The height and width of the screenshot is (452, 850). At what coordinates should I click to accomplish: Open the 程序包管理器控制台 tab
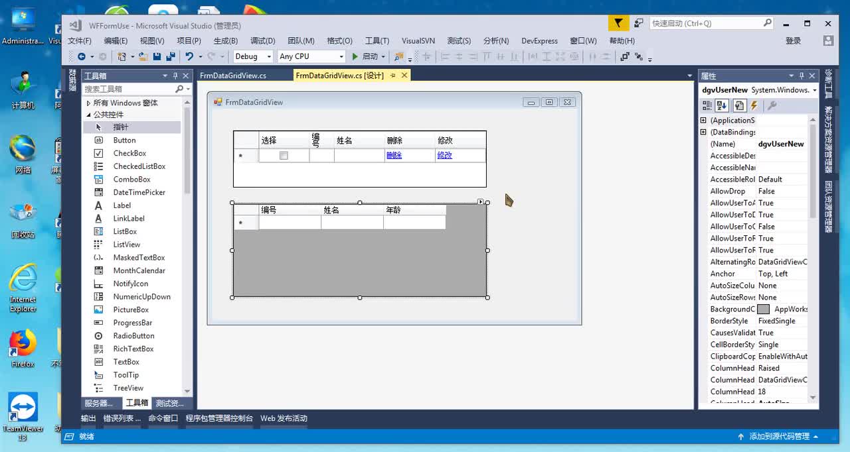click(219, 419)
